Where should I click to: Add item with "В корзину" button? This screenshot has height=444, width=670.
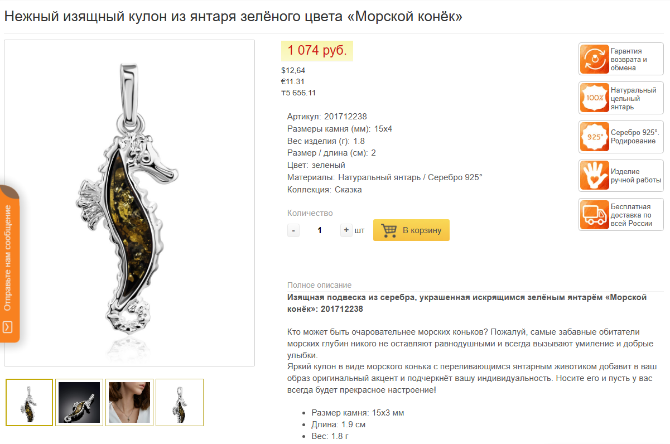411,230
